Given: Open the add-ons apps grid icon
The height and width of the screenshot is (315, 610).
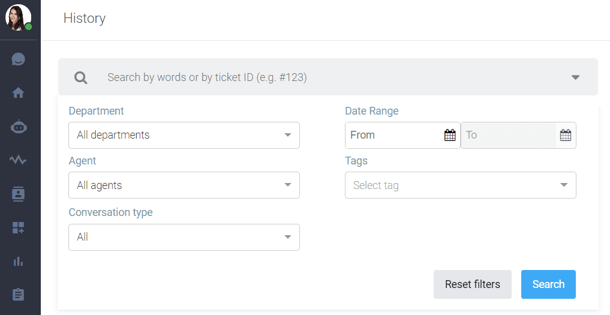Looking at the screenshot, I should [18, 228].
